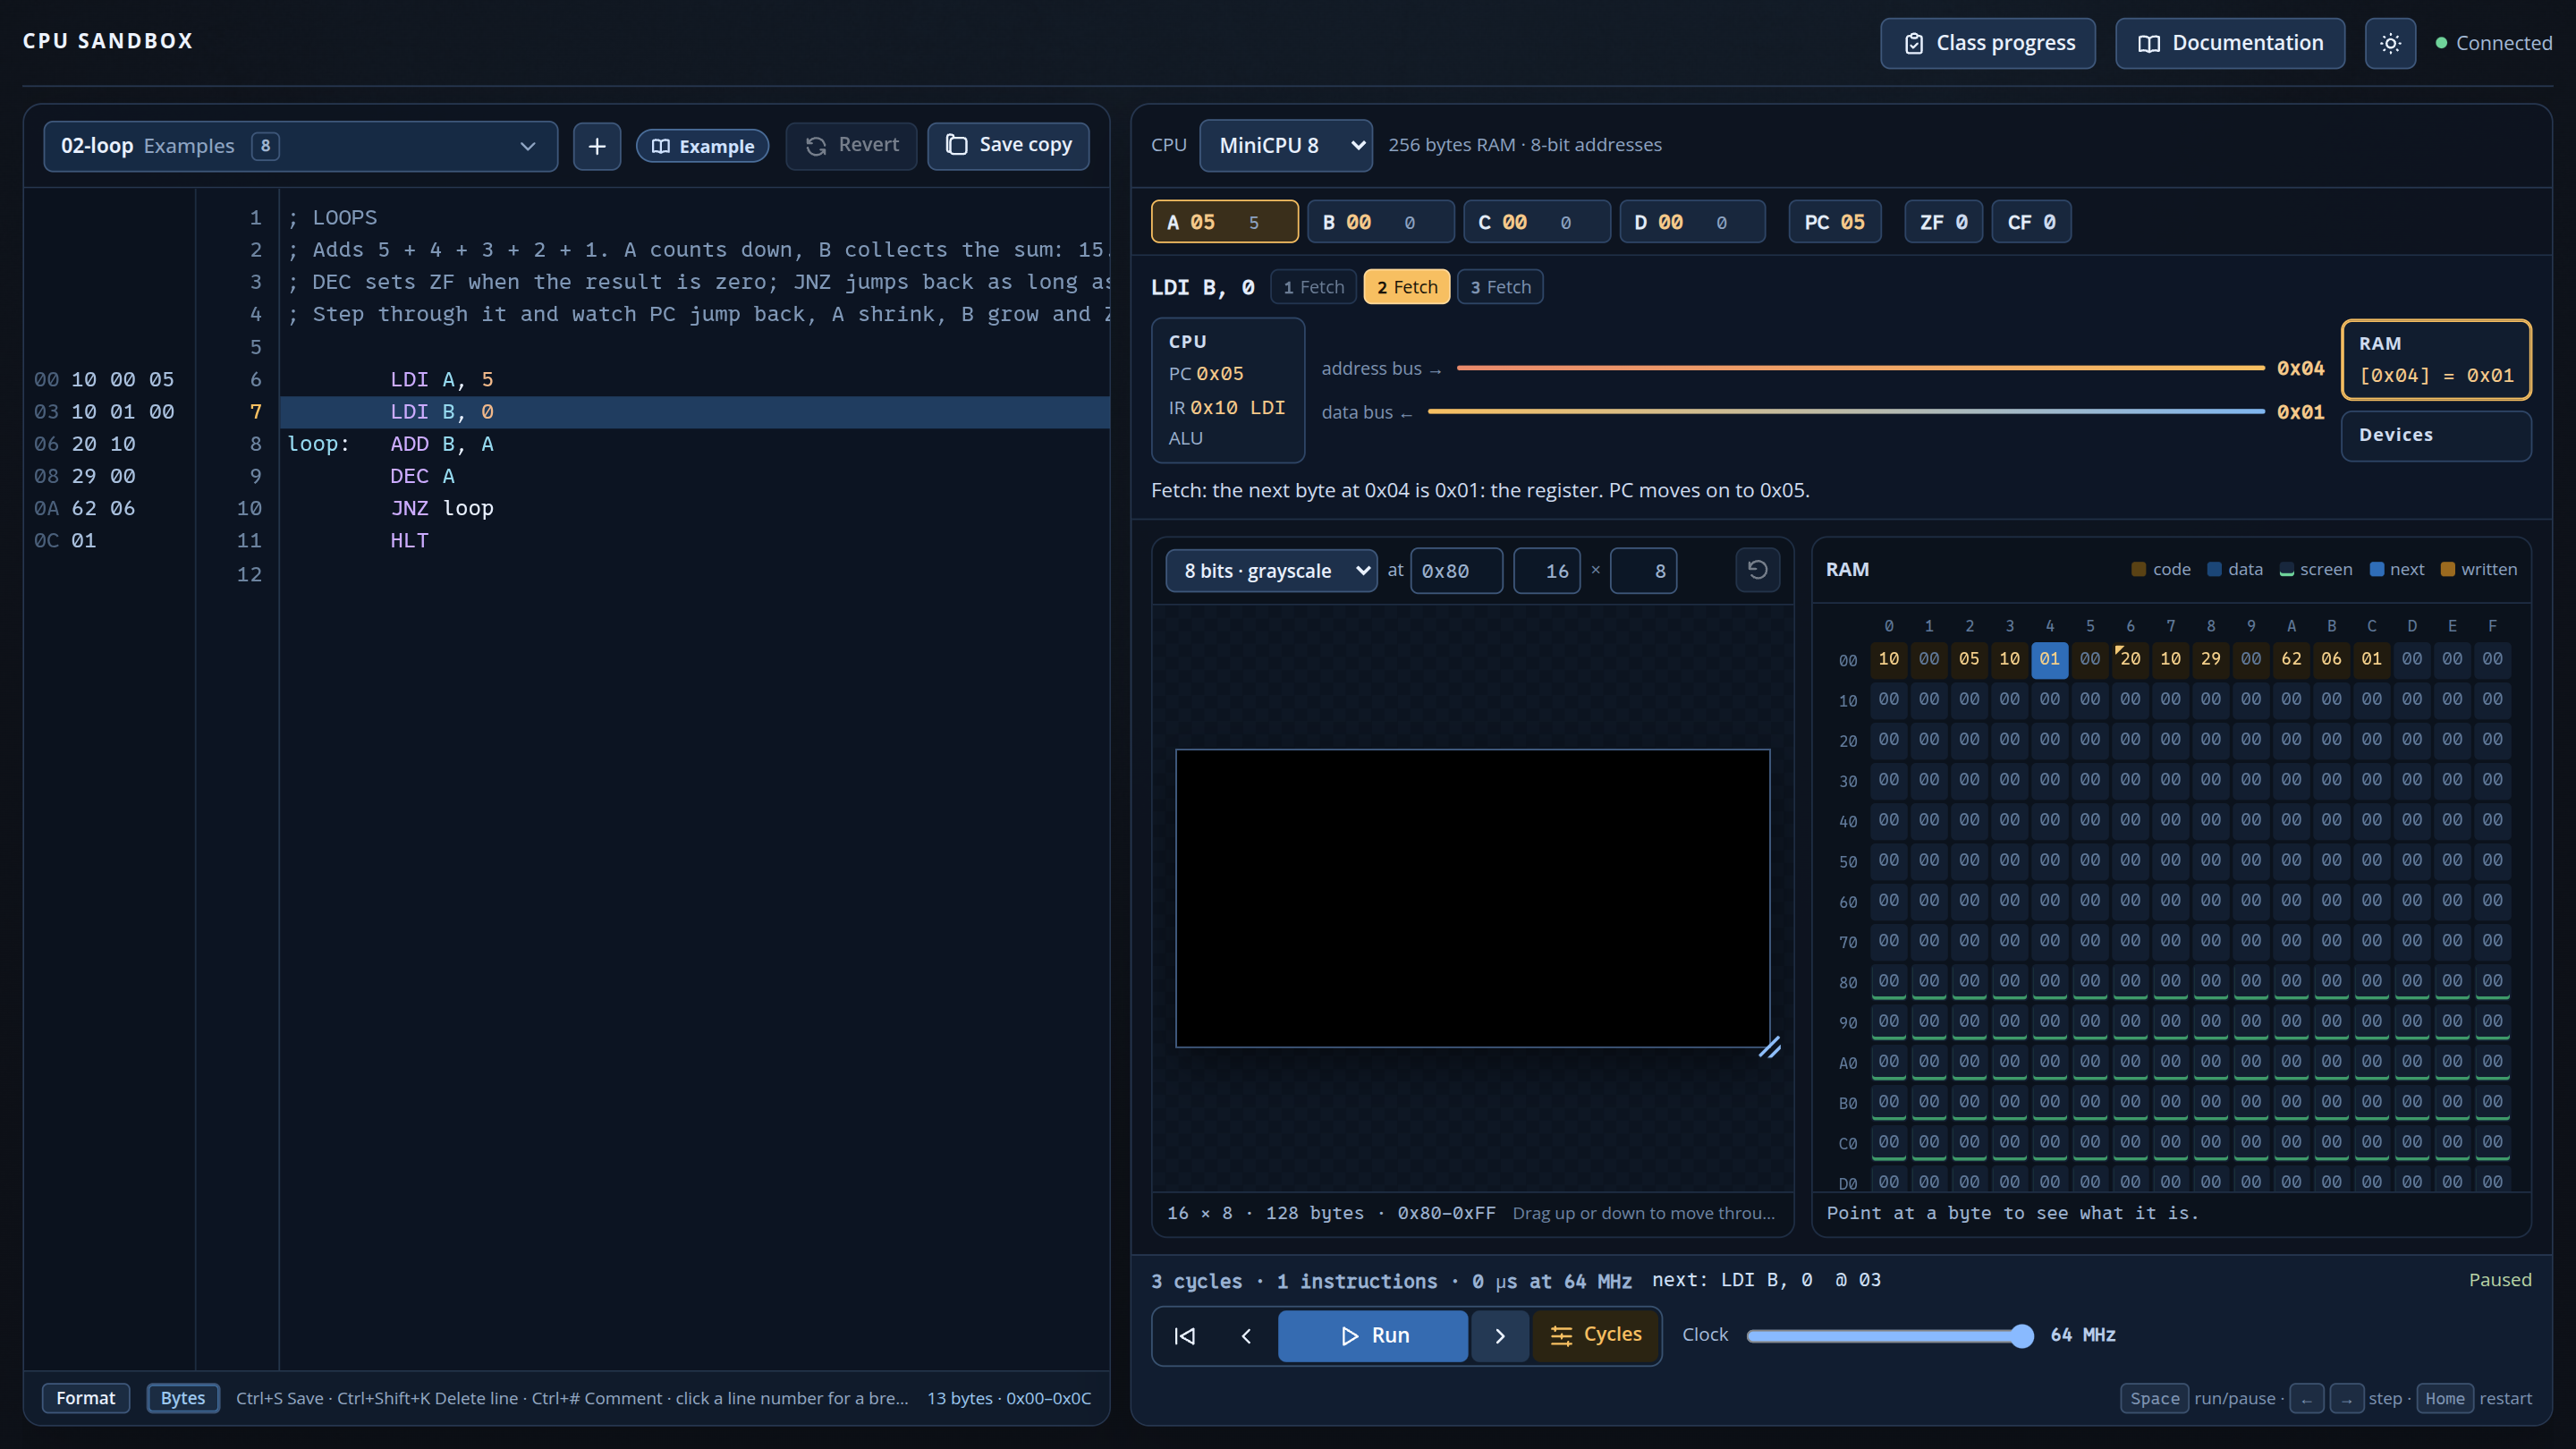Screen dimensions: 2576x1449
Task: Click the ZF flag box
Action: pos(1943,222)
